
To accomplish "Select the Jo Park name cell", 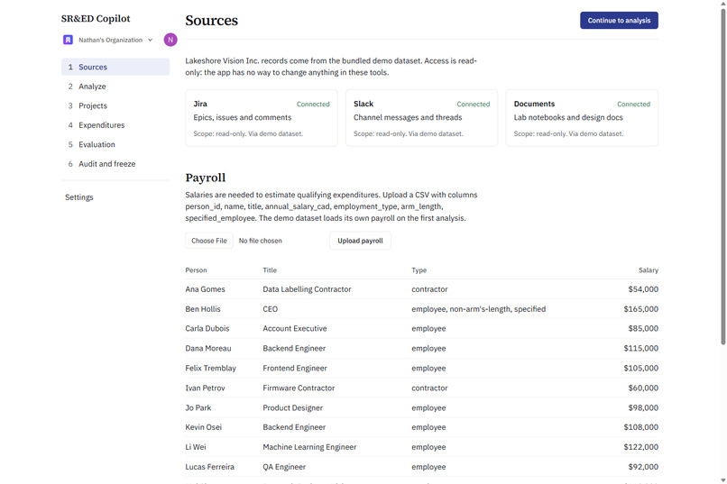I will click(x=198, y=408).
